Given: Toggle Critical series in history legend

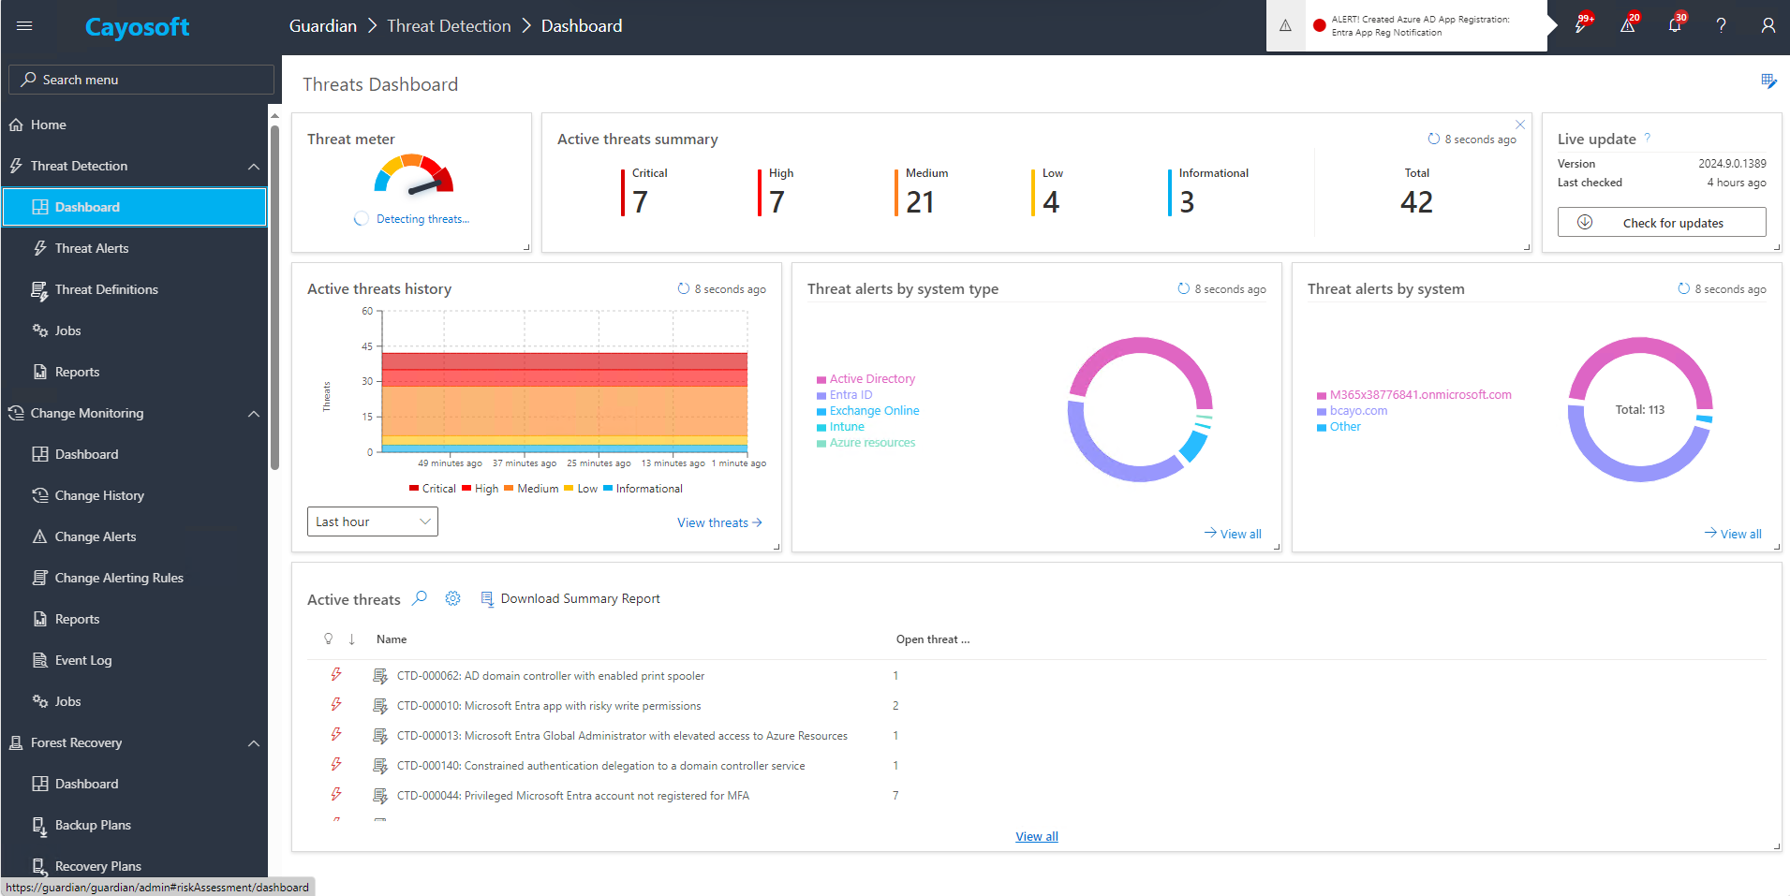Looking at the screenshot, I should [433, 488].
